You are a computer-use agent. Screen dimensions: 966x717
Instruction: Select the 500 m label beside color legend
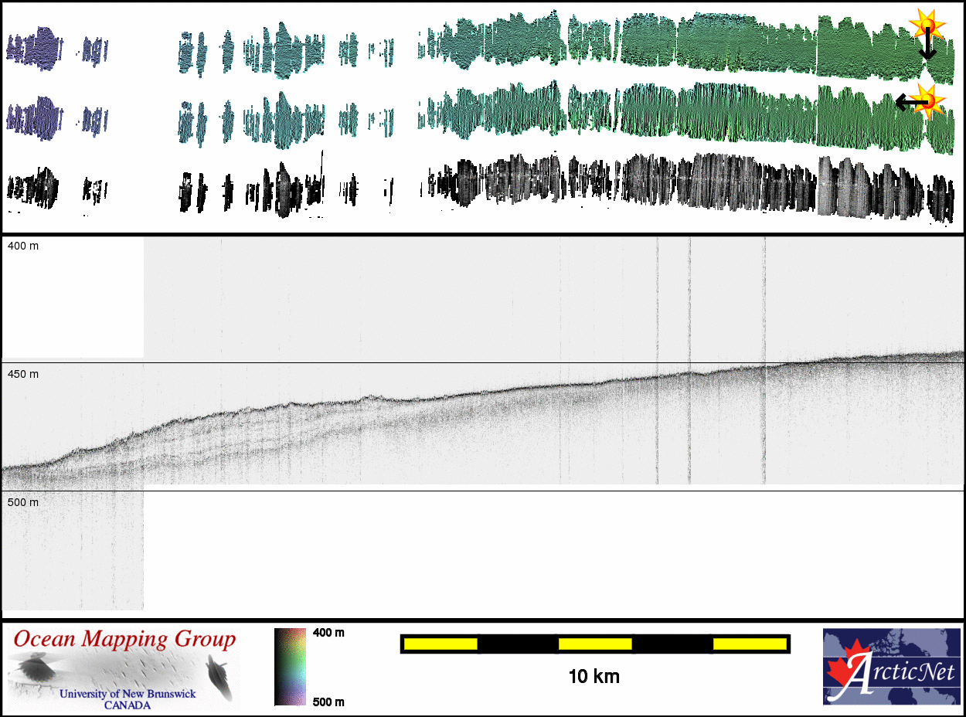click(x=328, y=702)
